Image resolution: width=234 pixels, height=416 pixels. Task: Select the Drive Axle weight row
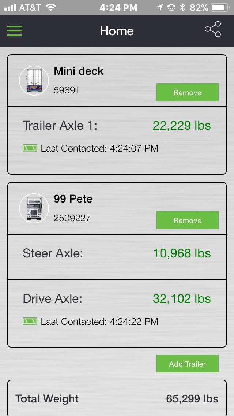coord(117,299)
